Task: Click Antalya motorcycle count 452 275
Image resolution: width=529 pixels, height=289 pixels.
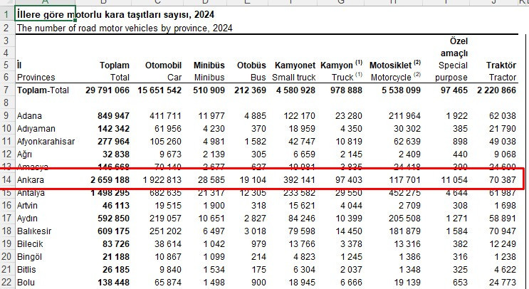Action: [404, 193]
